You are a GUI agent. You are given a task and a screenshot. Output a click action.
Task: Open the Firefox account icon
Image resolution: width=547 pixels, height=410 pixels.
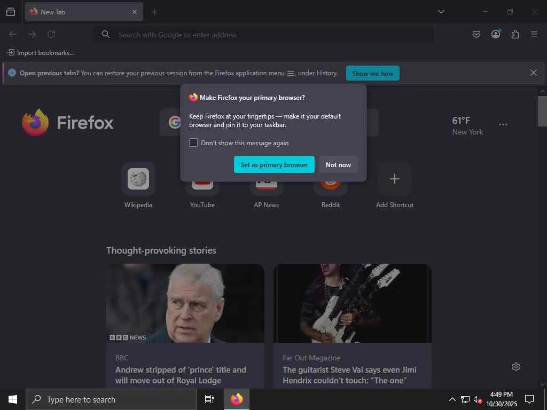tap(496, 34)
